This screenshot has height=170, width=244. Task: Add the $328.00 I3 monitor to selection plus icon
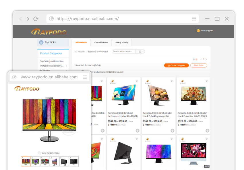208,131
